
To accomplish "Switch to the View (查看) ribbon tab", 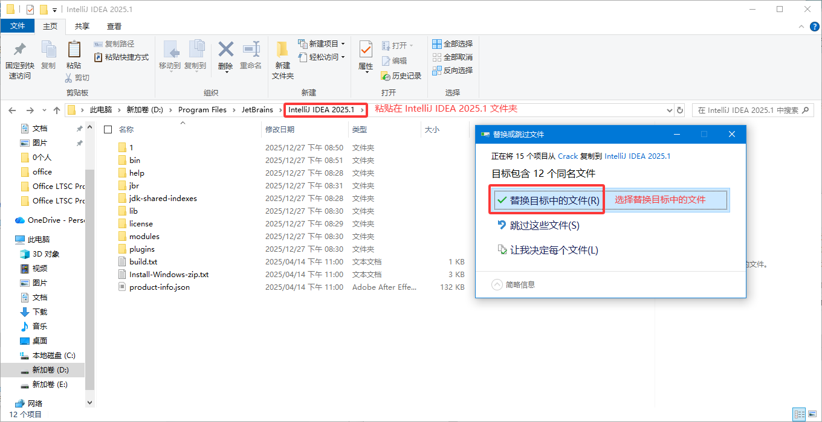I will [114, 27].
